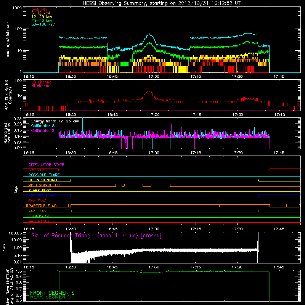Screen dimensions: 305x305
Task: Click 17:30 time label under particle rates panel
Action: 238,115
